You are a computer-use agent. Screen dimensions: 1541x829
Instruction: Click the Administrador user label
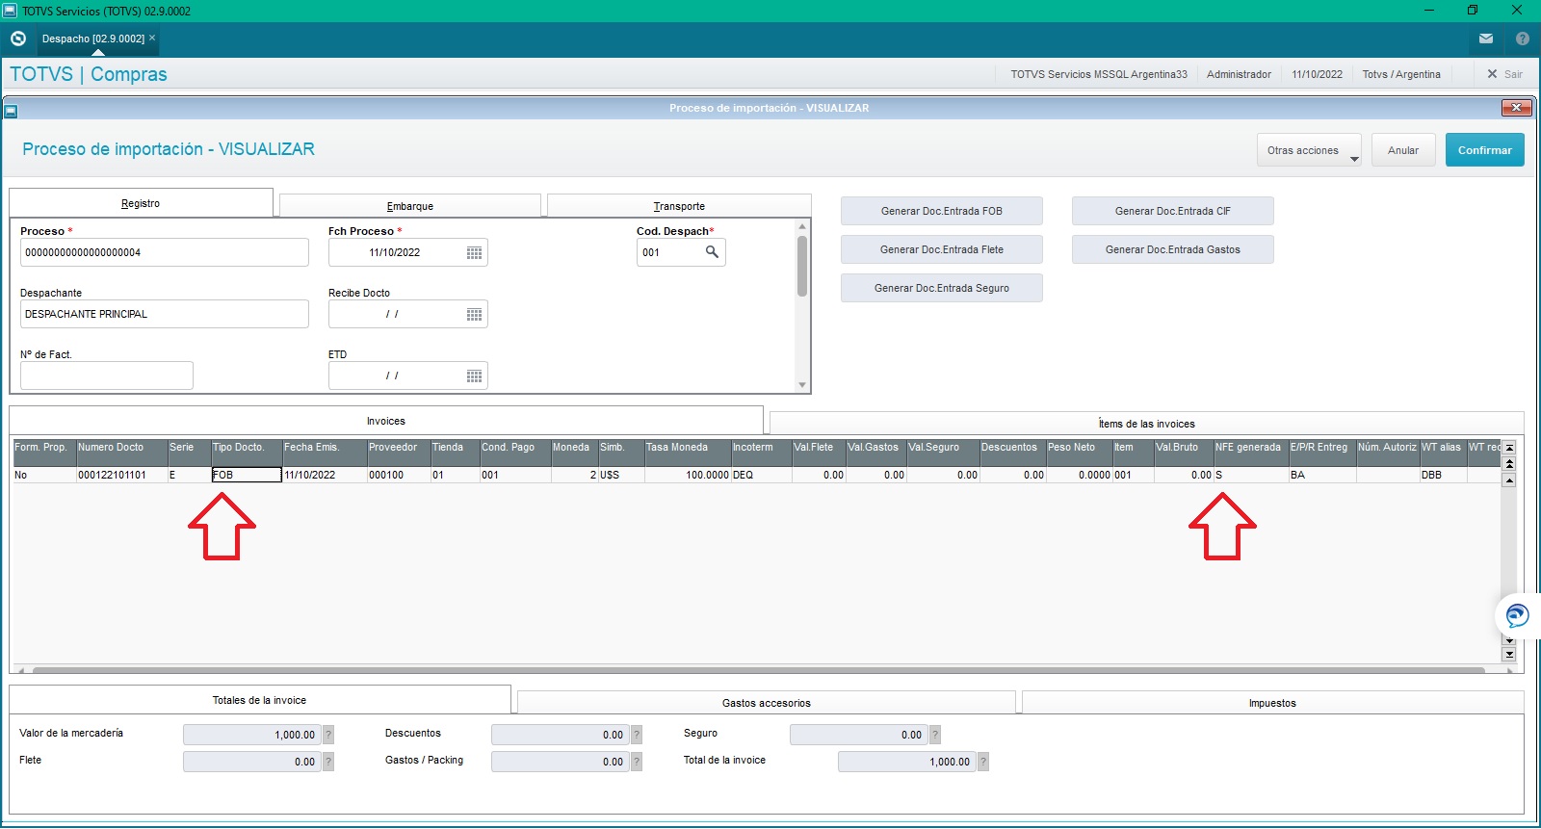click(1239, 74)
